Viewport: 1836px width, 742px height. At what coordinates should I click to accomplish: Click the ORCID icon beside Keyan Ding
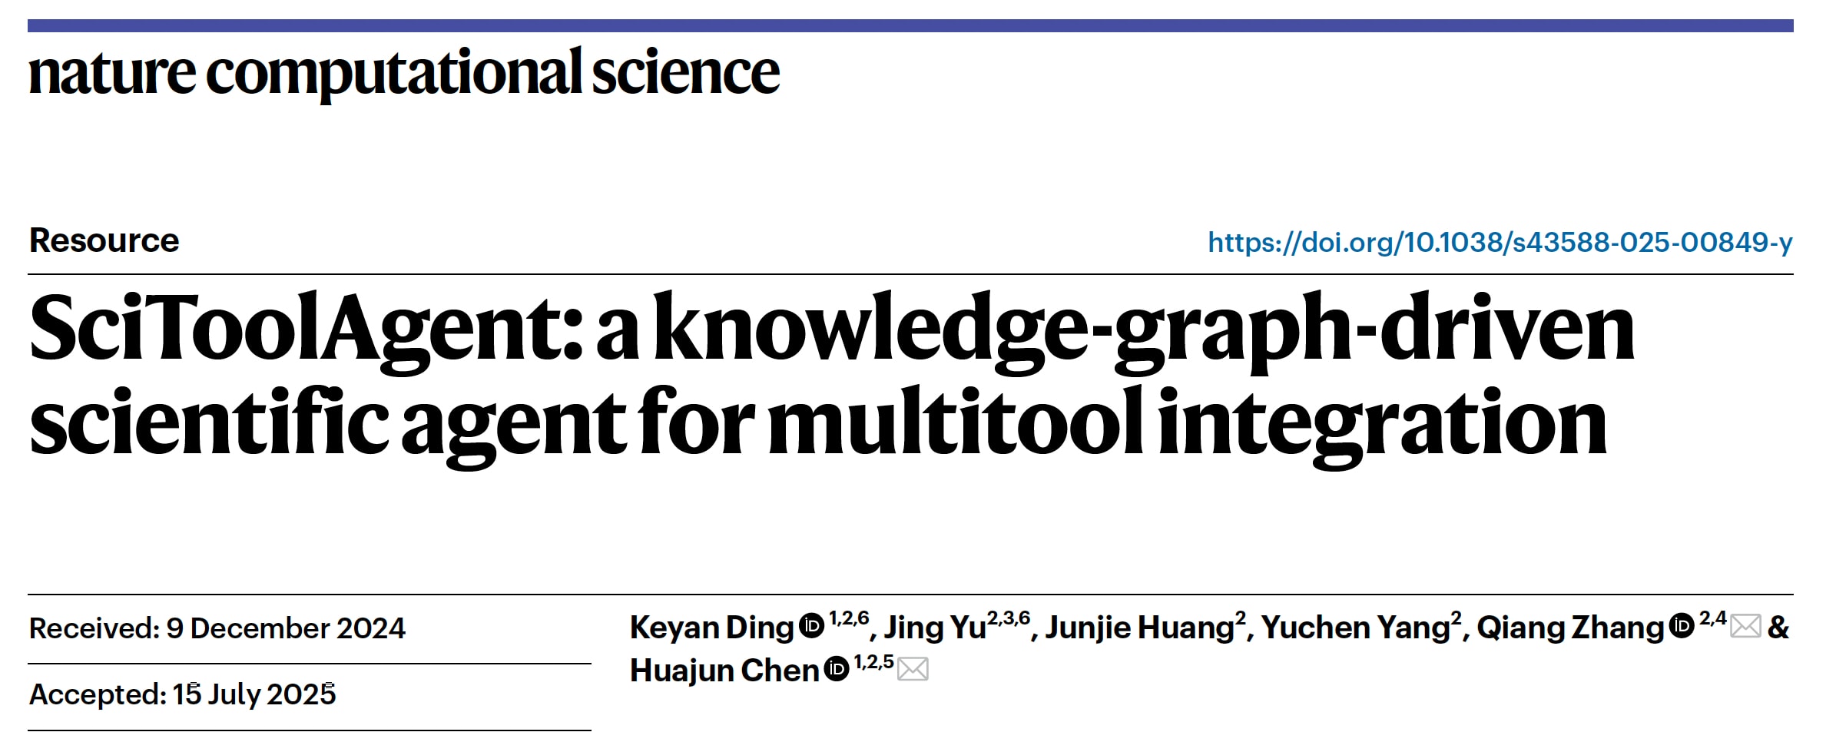tap(811, 626)
